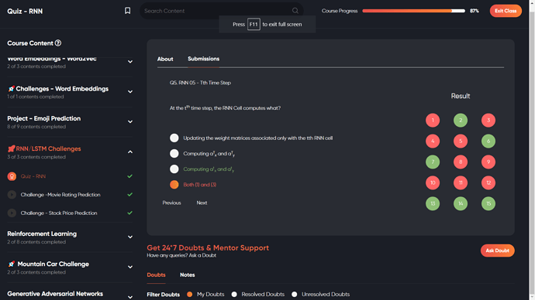Image resolution: width=535 pixels, height=300 pixels.
Task: Switch to the About tab
Action: [x=165, y=59]
